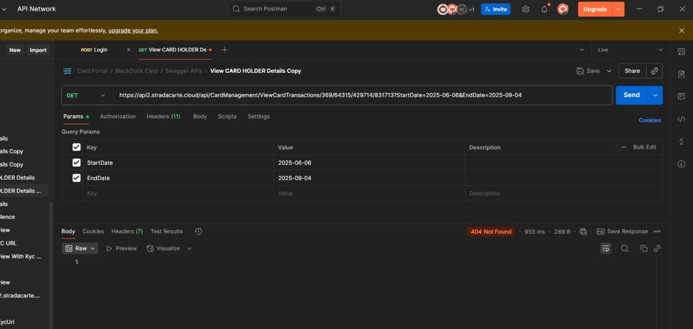Dismiss the upgrade plan banner

click(682, 30)
